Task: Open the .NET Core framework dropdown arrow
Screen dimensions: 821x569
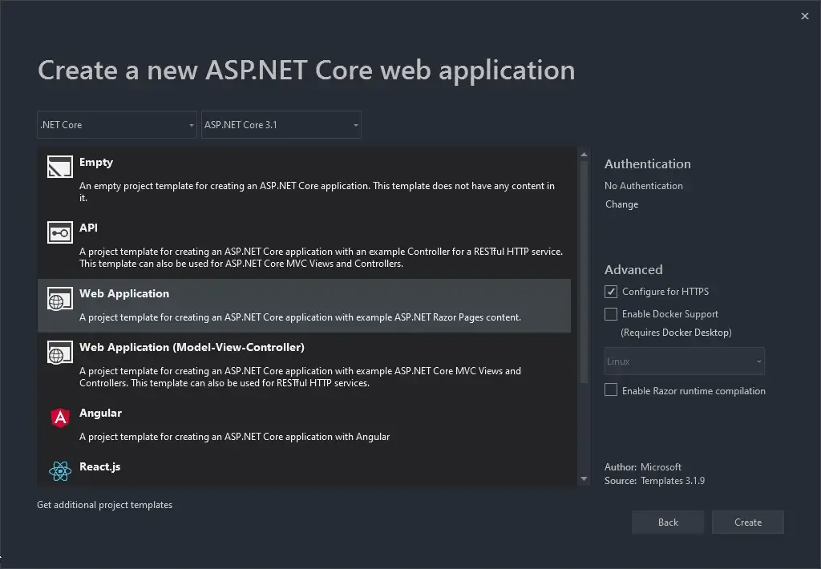Action: point(190,125)
